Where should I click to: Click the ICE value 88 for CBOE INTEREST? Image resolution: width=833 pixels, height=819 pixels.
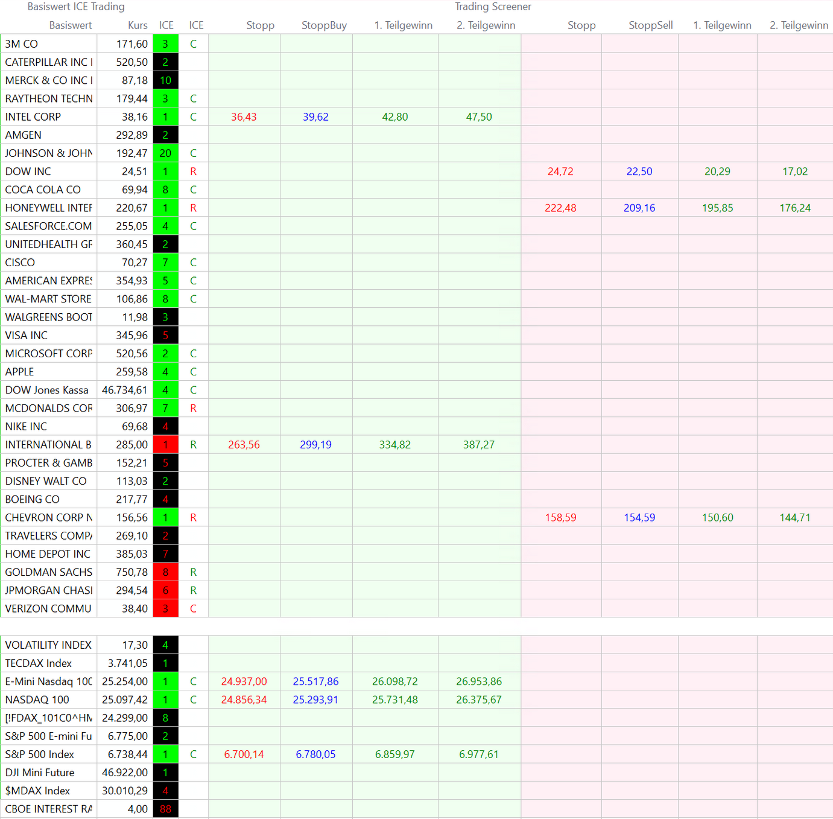click(x=165, y=809)
